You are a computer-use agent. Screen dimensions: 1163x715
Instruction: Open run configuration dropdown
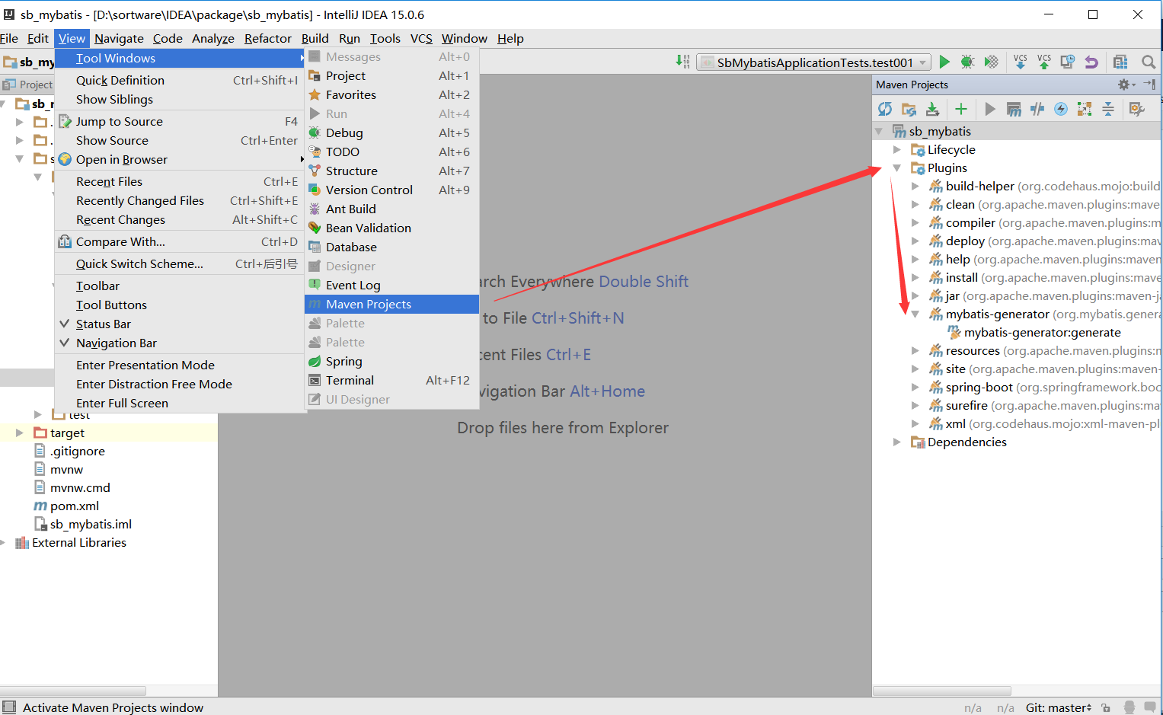pos(814,62)
